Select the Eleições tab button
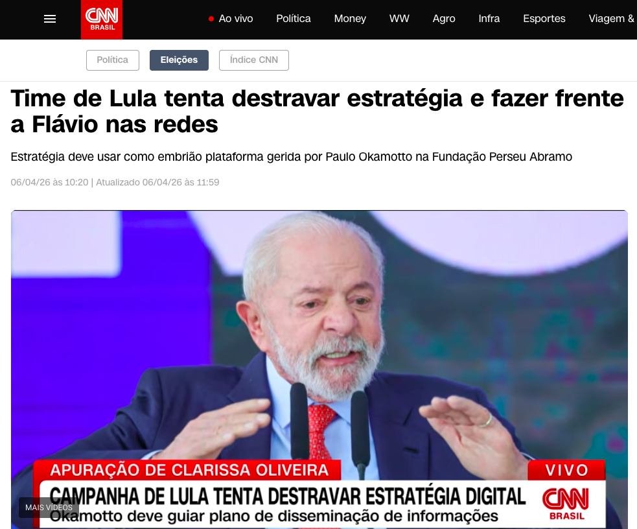This screenshot has width=637, height=529. tap(179, 60)
